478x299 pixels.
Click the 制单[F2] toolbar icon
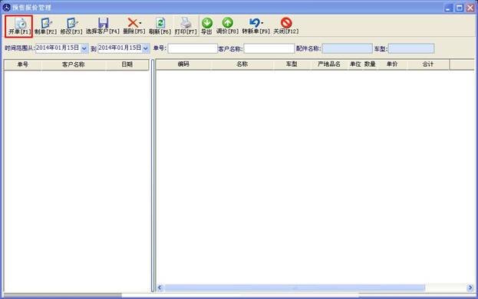(46, 23)
